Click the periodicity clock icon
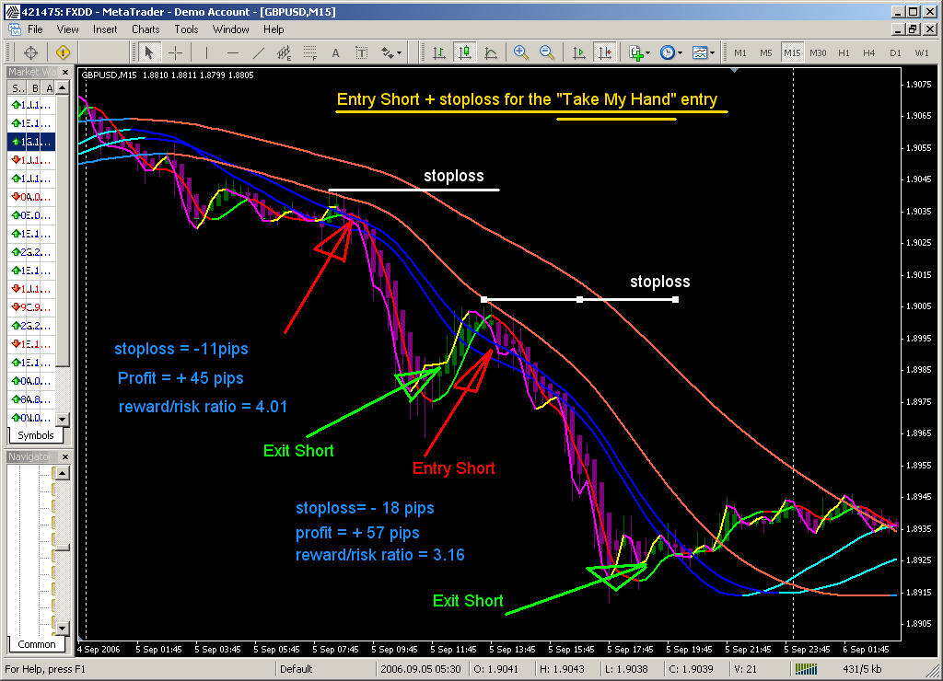Image resolution: width=943 pixels, height=681 pixels. point(668,52)
